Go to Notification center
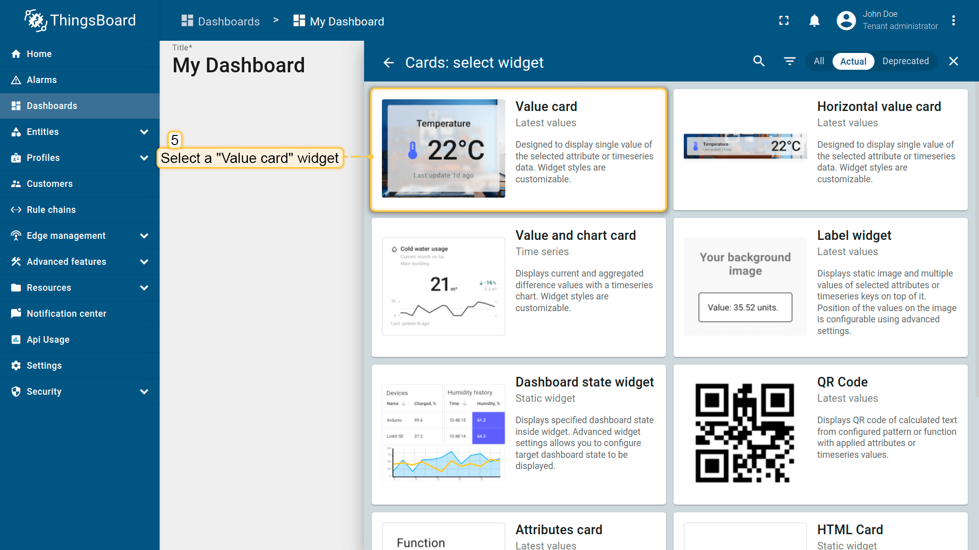 [66, 314]
